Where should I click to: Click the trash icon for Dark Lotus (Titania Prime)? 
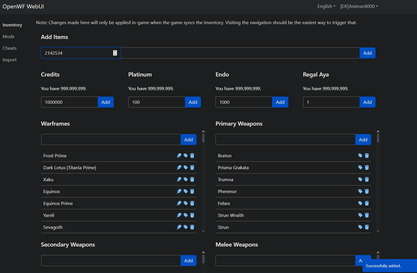(192, 167)
